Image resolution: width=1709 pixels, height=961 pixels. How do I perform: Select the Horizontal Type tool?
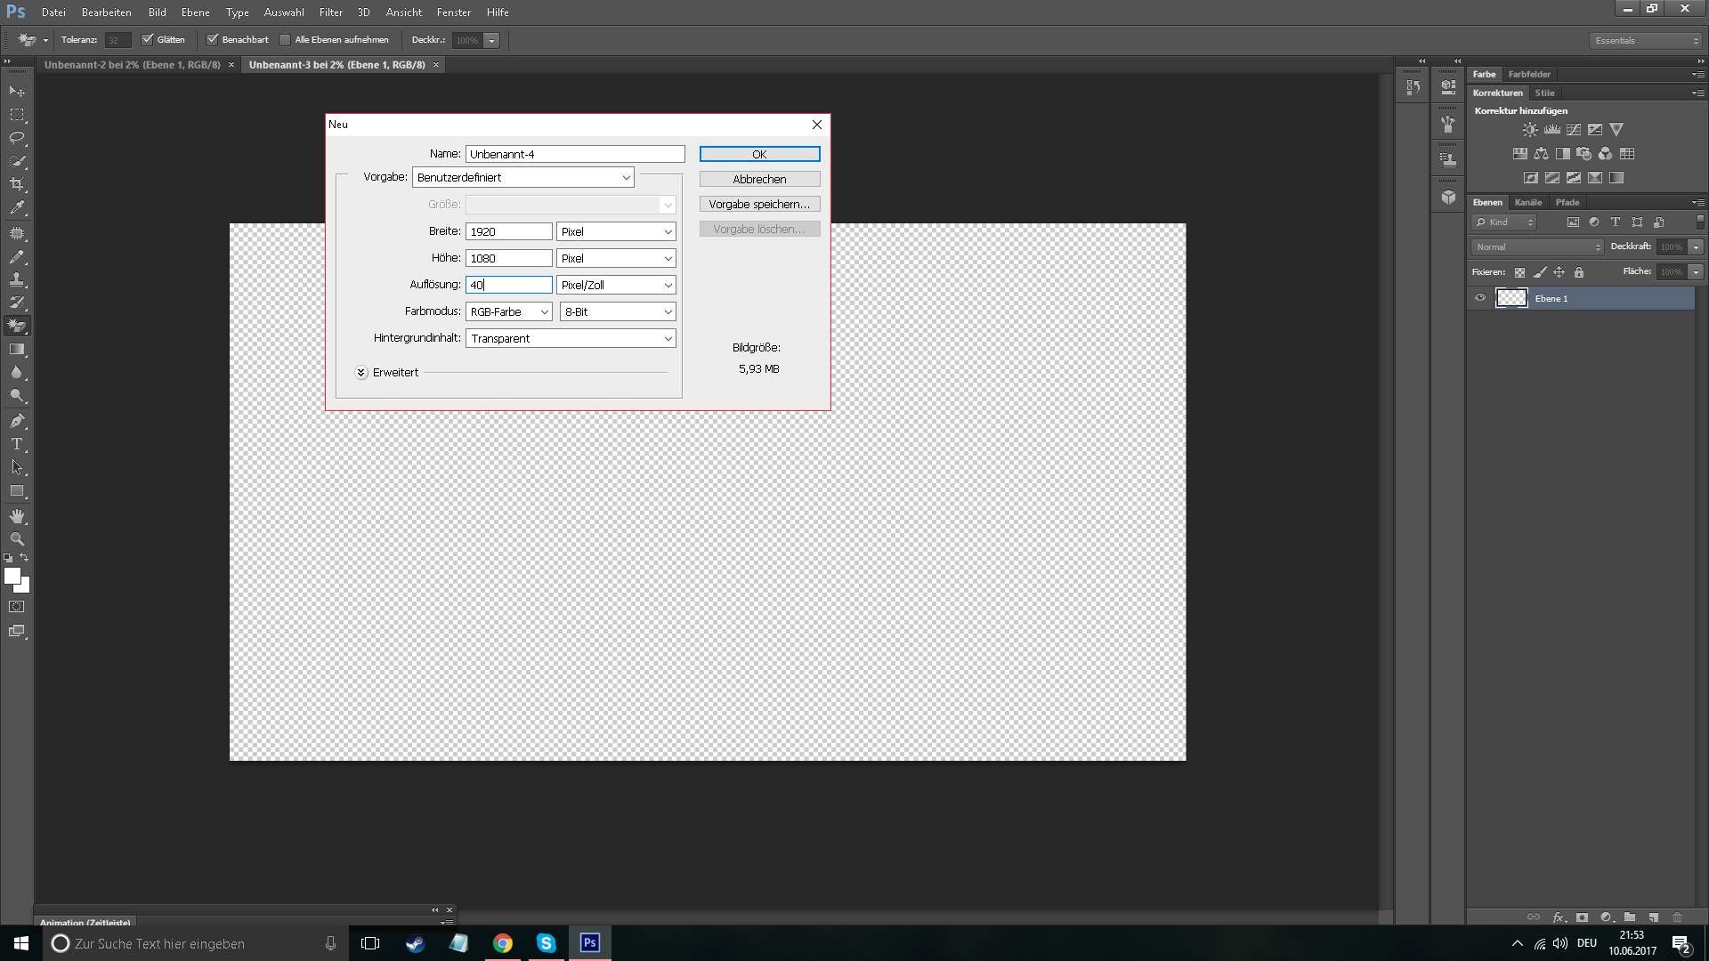[17, 444]
